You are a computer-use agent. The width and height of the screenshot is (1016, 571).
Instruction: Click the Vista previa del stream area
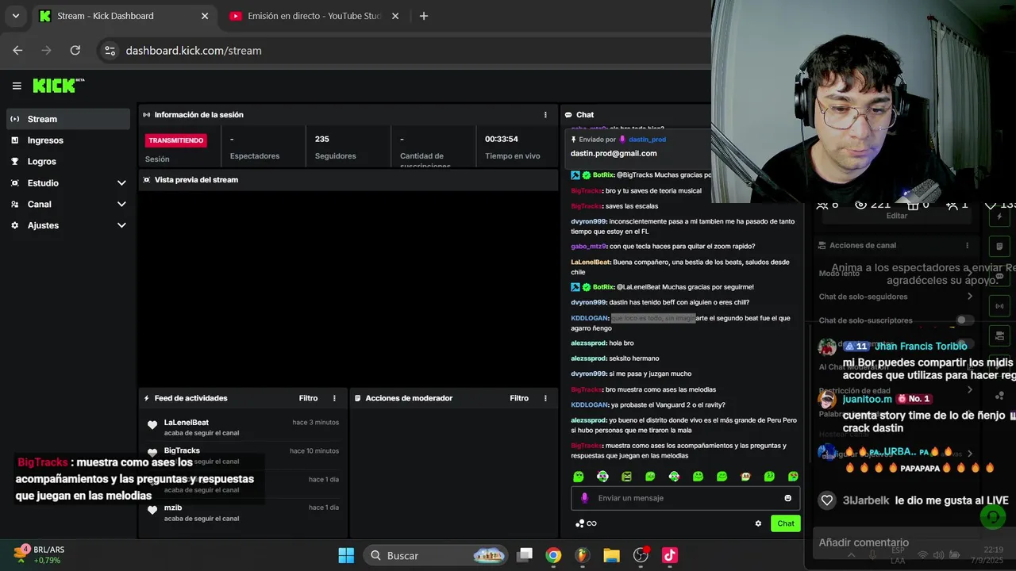[x=348, y=289]
